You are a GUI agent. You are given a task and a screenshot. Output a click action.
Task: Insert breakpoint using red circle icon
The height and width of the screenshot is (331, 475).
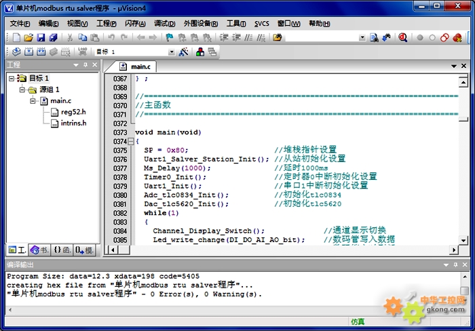click(420, 38)
